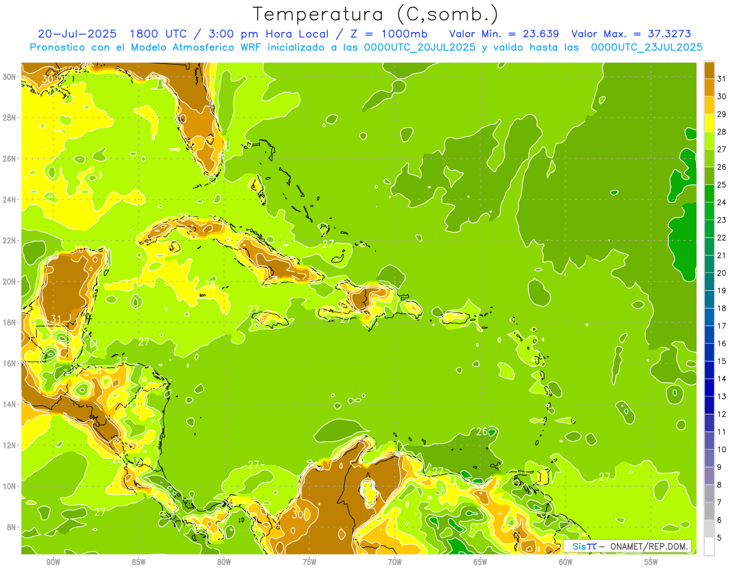
Task: Click the color scale label "17"
Action: coord(721,326)
